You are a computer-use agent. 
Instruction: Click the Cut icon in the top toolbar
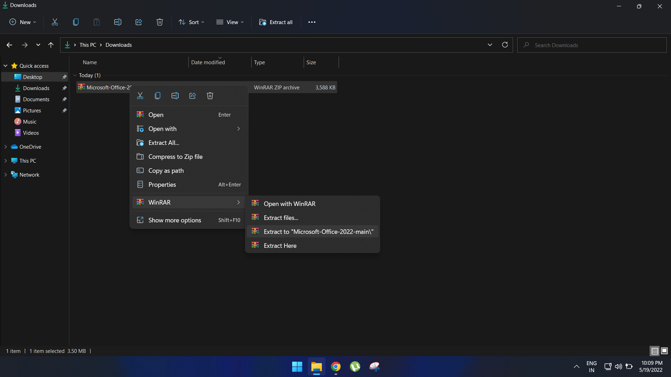click(x=55, y=22)
